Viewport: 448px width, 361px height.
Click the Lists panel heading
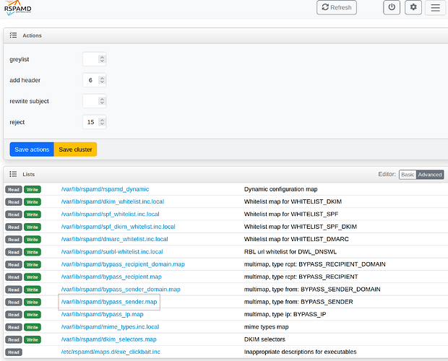[29, 174]
